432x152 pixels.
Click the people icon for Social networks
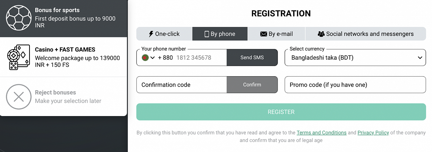tap(321, 34)
